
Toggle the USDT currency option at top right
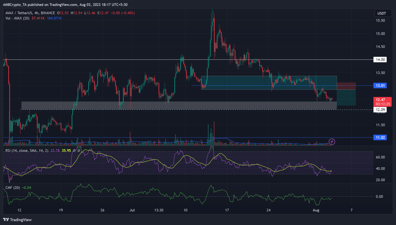point(383,13)
